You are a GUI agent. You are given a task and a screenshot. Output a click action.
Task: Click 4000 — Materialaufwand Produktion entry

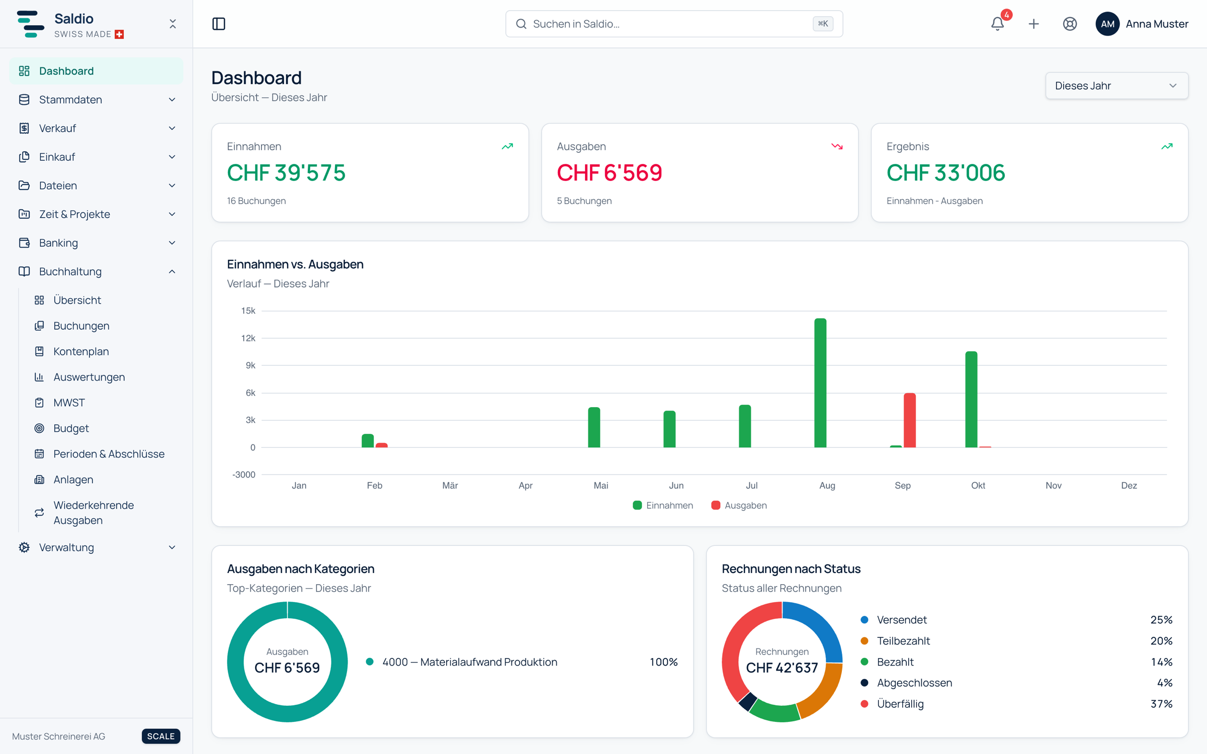[522, 662]
